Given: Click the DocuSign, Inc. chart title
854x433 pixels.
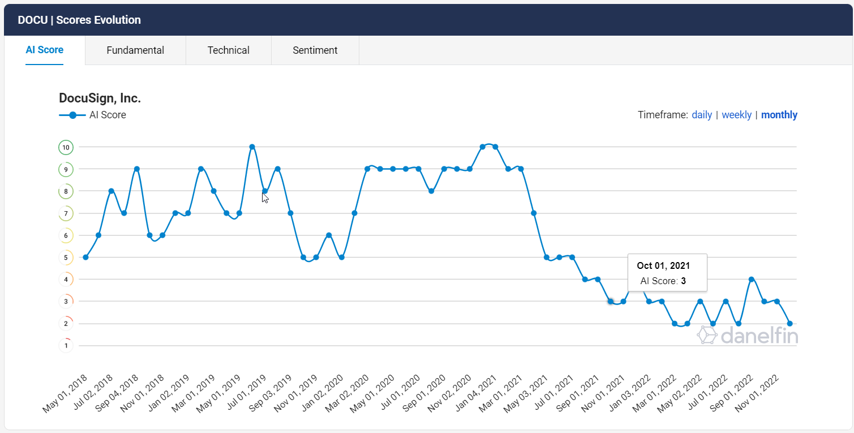Looking at the screenshot, I should tap(100, 98).
